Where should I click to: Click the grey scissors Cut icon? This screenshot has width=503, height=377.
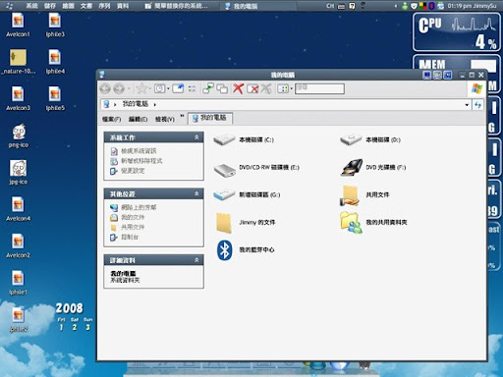click(x=266, y=88)
